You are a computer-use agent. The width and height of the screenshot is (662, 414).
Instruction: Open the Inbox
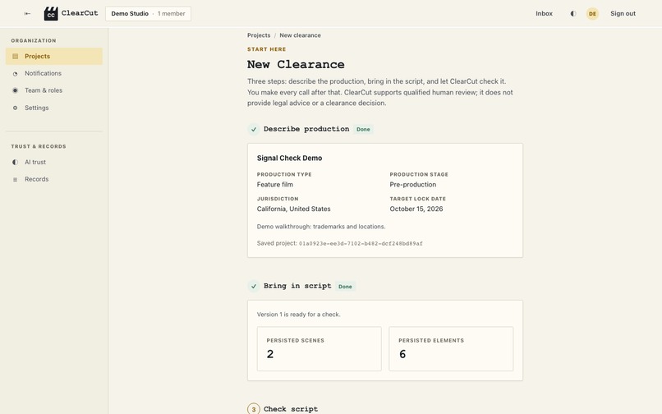[544, 13]
